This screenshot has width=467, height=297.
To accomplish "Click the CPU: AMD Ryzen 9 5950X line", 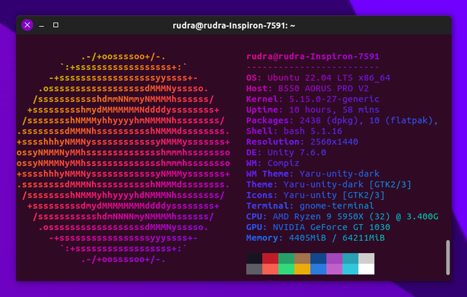I will click(x=342, y=217).
